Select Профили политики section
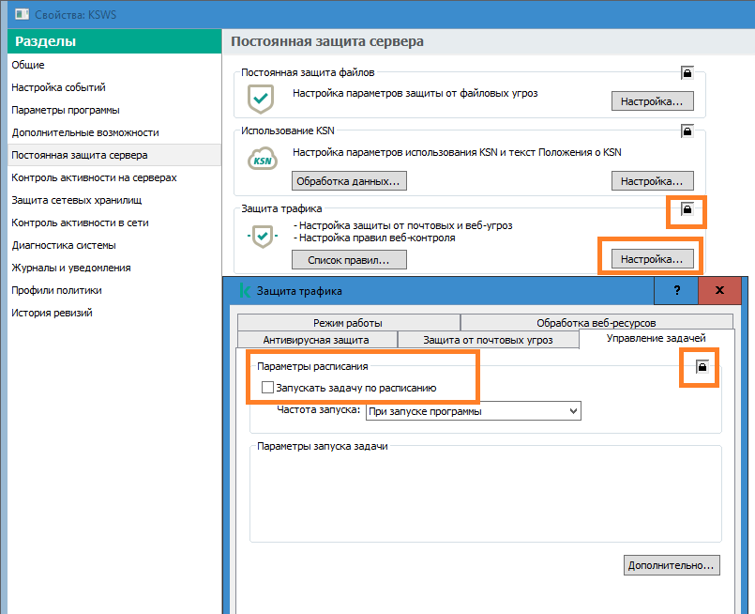The width and height of the screenshot is (755, 614). tap(114, 290)
